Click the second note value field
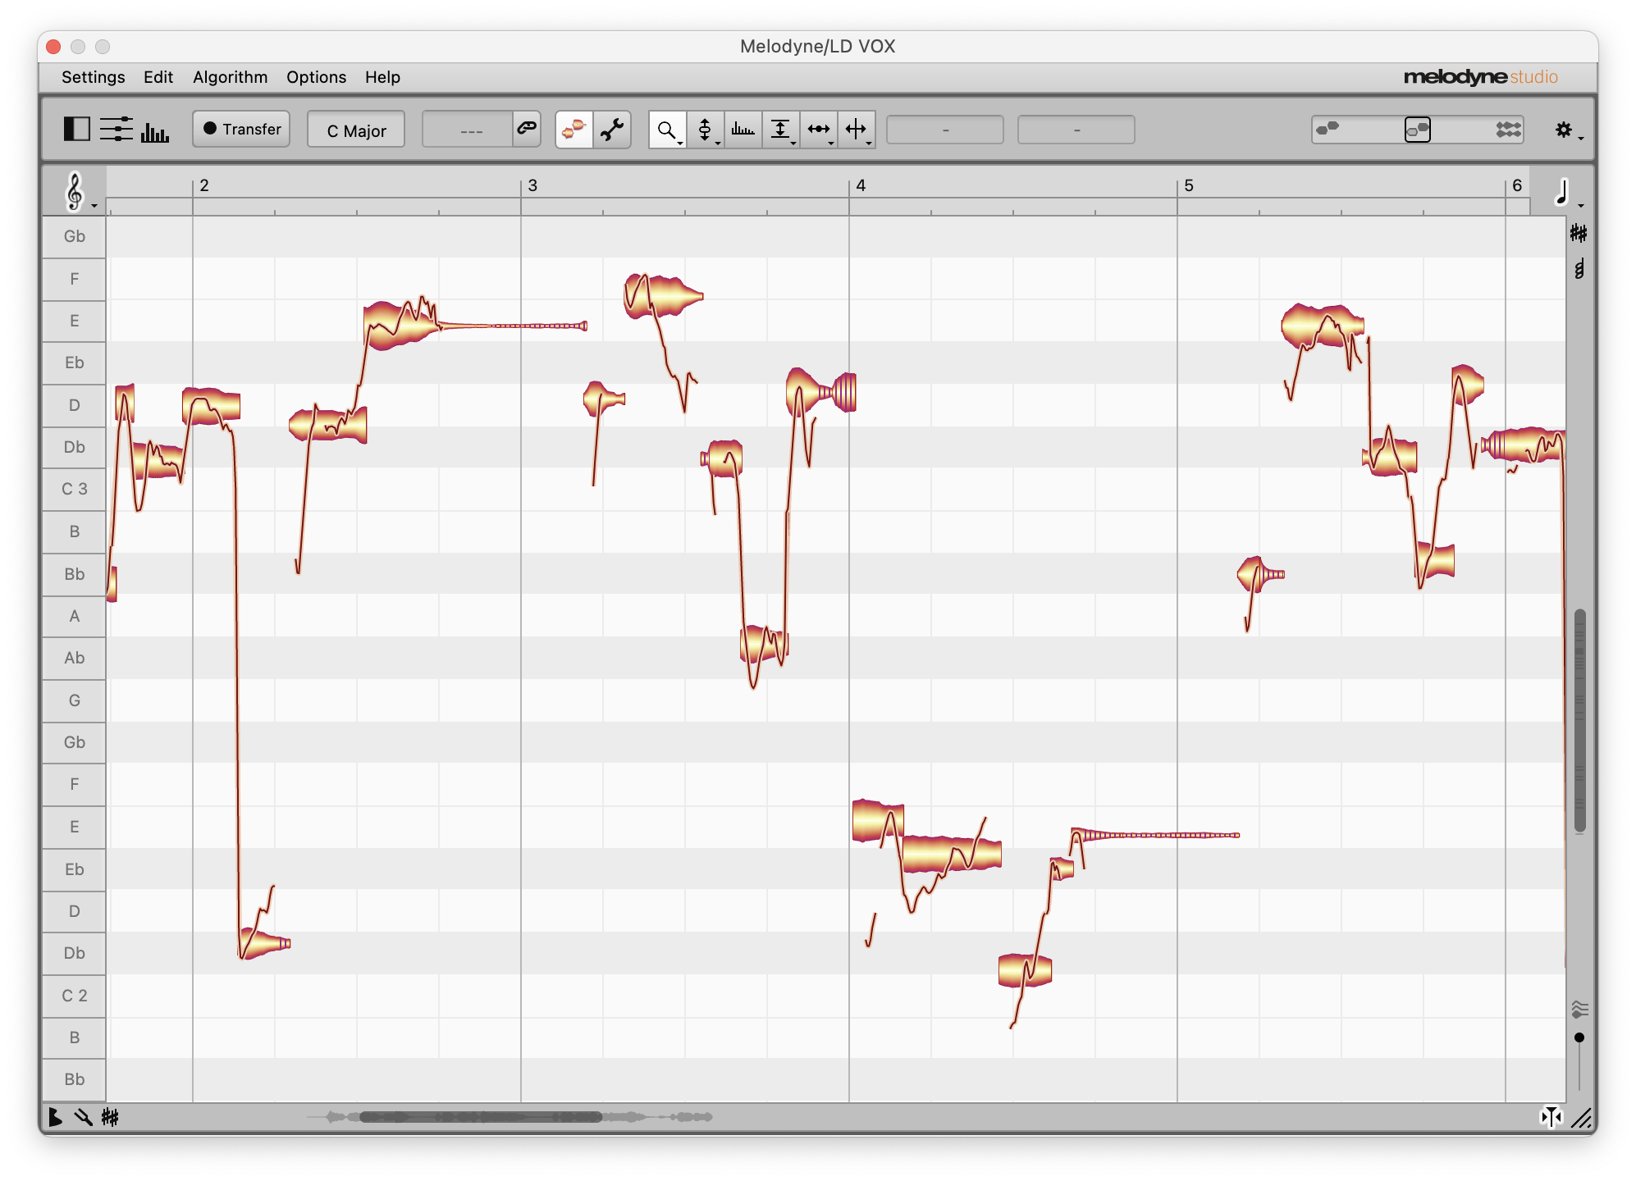The height and width of the screenshot is (1181, 1636). pyautogui.click(x=1076, y=130)
